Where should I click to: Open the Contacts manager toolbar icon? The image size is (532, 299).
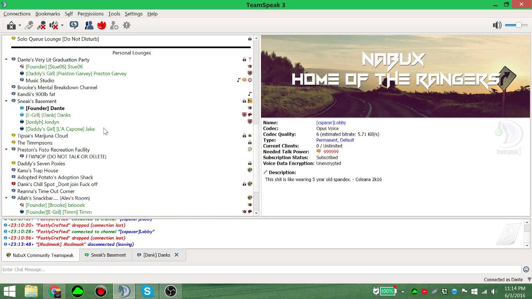[x=89, y=25]
